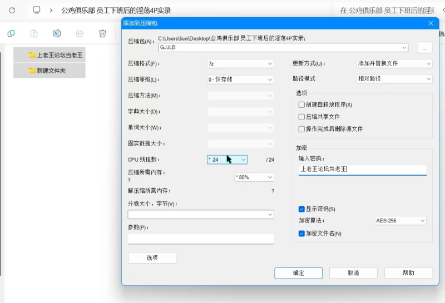
Task: Open the 分卷大小 combo box
Action: tap(201, 215)
